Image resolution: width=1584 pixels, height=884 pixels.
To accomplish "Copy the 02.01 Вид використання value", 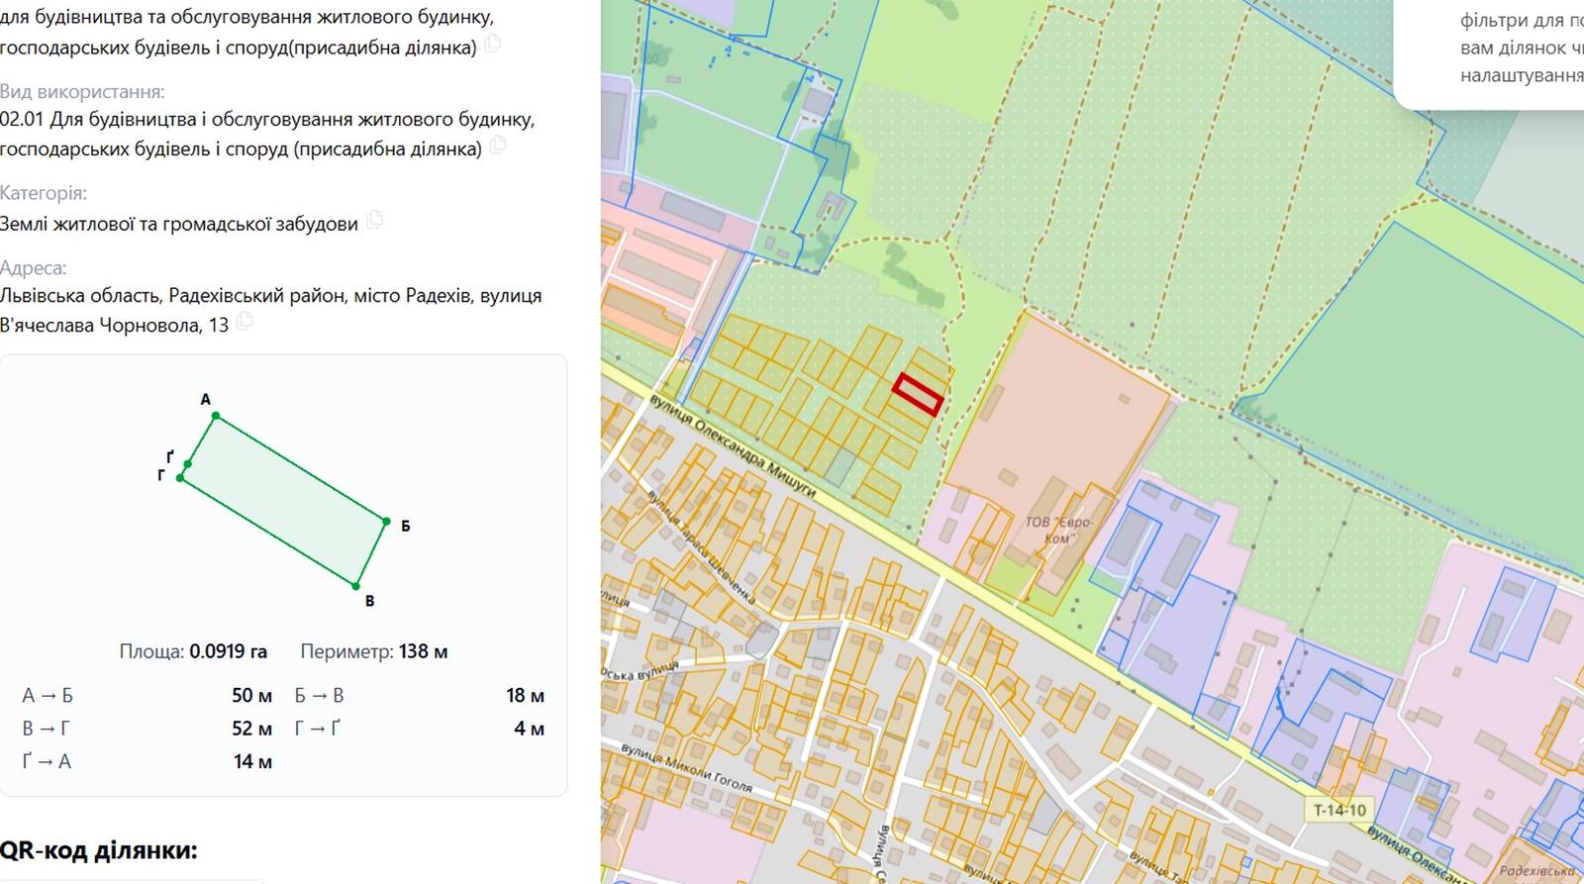I will (498, 147).
